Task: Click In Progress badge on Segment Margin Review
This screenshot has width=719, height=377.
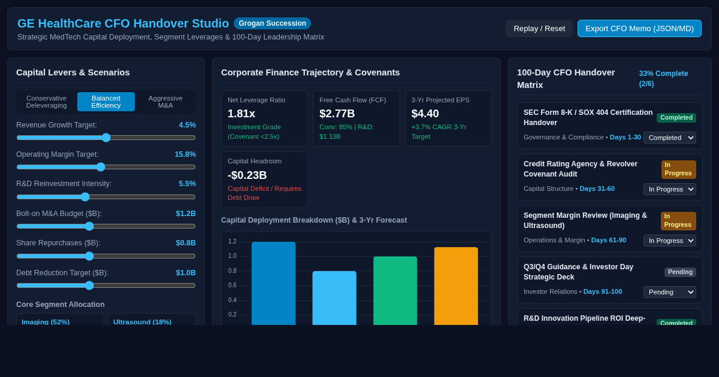Action: pyautogui.click(x=678, y=221)
